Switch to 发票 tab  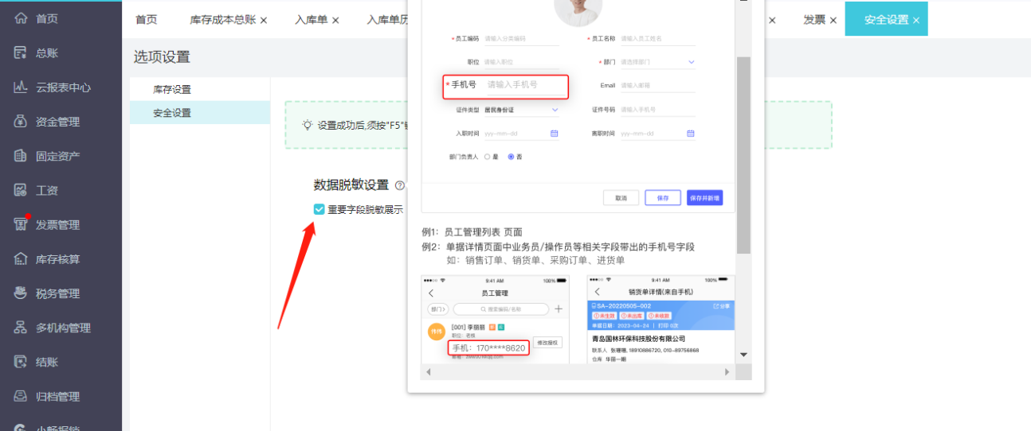click(x=813, y=20)
